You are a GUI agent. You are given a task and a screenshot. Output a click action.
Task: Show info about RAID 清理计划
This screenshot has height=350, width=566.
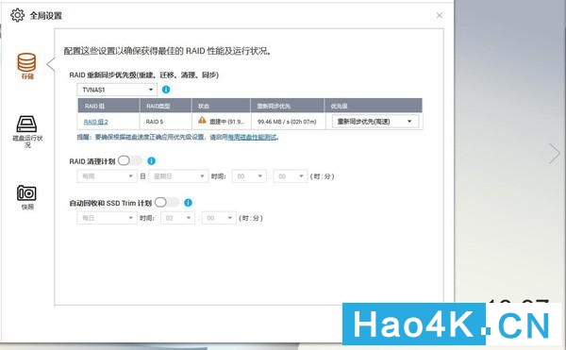[152, 161]
